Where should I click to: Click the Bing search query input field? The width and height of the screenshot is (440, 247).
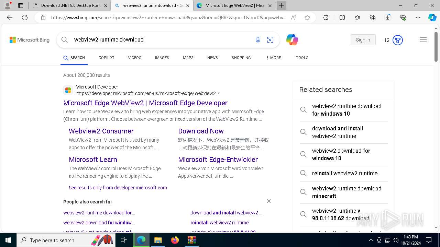click(x=162, y=40)
